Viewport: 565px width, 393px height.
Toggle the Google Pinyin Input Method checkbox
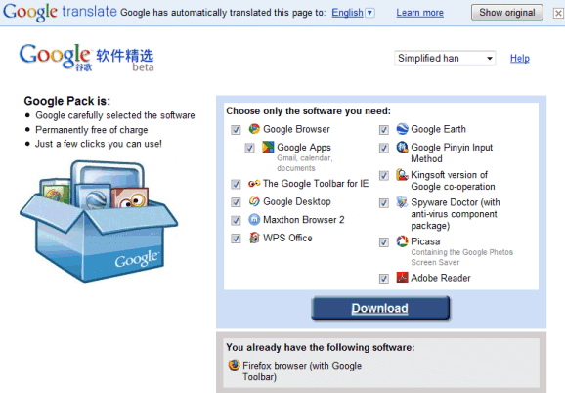(x=384, y=148)
